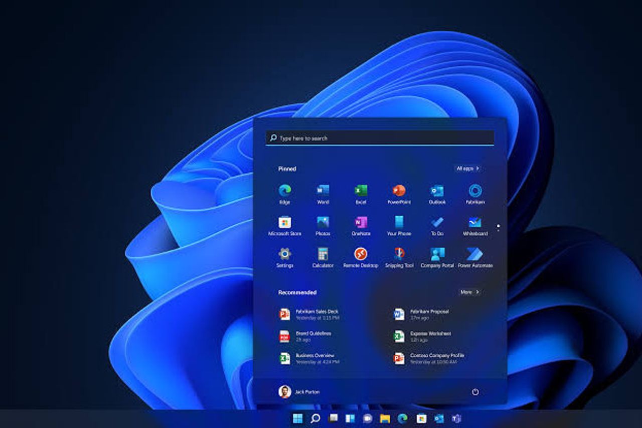Launch OneNote from pinned apps

coord(361,226)
